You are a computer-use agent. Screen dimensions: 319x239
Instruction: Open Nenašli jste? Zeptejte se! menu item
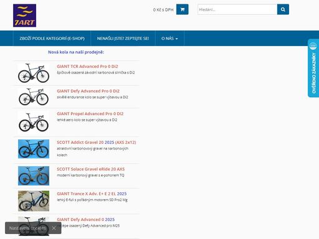[123, 39]
